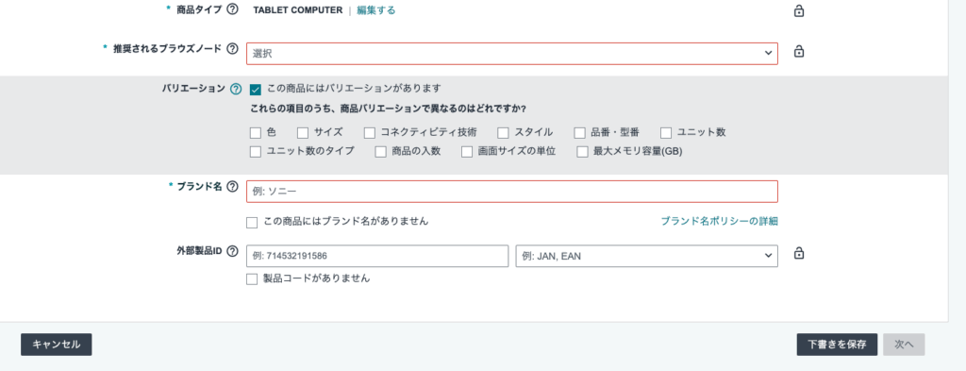Check the サイズ variation checkbox
The image size is (966, 371).
(x=303, y=132)
